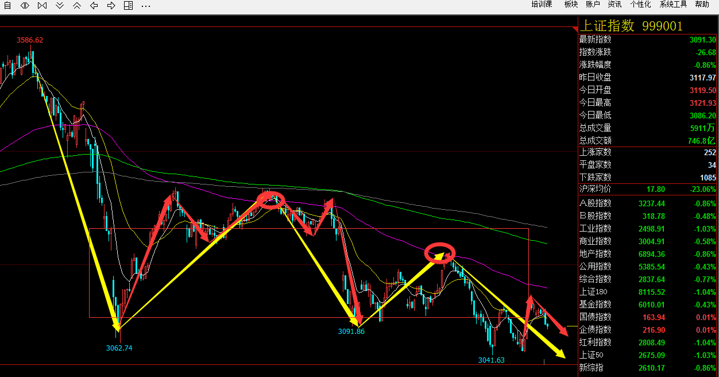The width and height of the screenshot is (719, 377).
Task: Open the three-dots more options icon
Action: pyautogui.click(x=146, y=6)
